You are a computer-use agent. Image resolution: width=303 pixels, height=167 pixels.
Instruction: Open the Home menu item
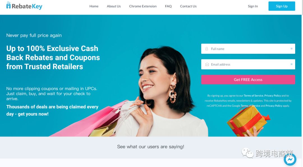point(94,6)
